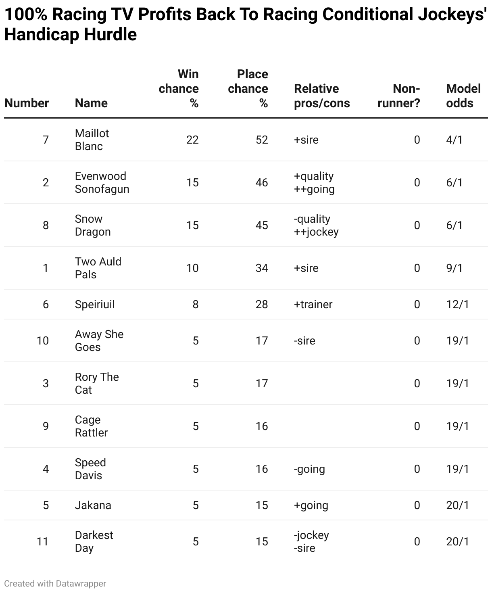This screenshot has height=593, width=492.
Task: Select the Model odds column header
Action: pos(463,96)
